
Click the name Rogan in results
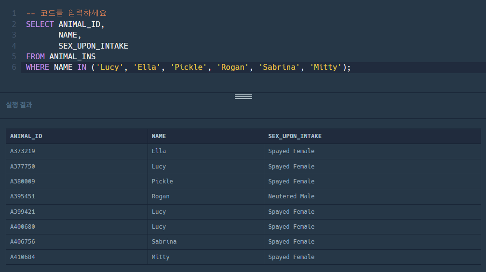[x=161, y=196]
